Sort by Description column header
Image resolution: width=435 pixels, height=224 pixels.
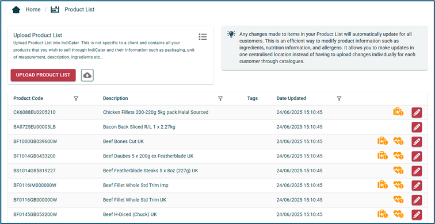pos(116,98)
